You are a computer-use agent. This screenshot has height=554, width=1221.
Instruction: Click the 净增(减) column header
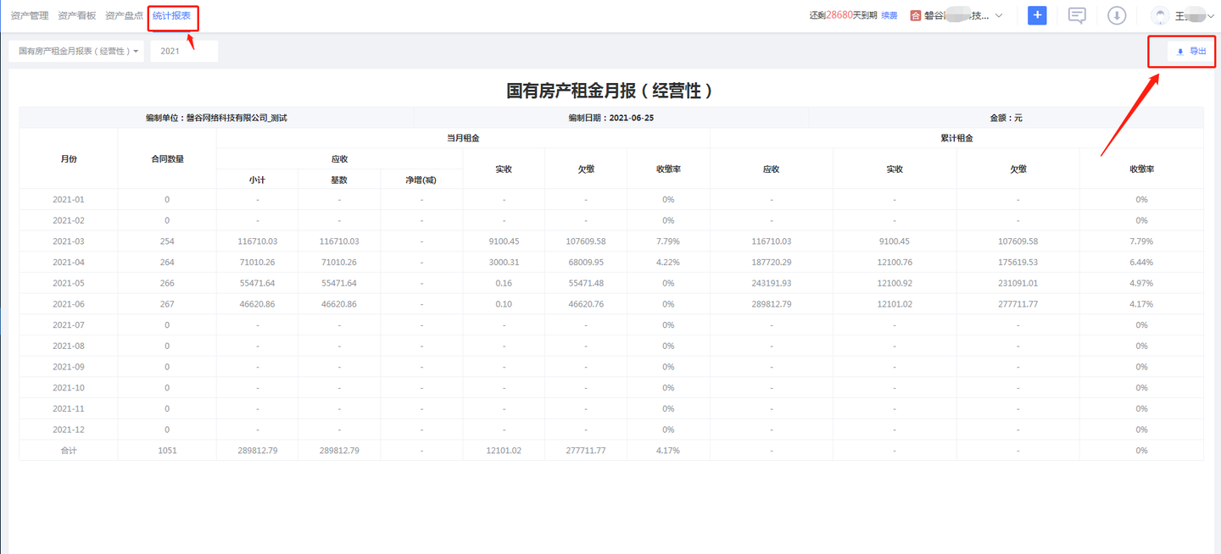[421, 179]
